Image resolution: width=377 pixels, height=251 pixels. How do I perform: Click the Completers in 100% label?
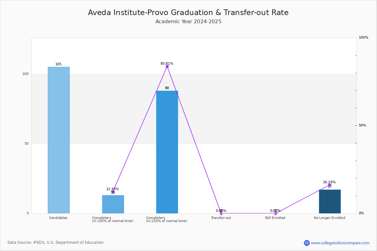click(112, 219)
